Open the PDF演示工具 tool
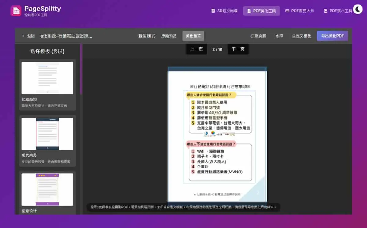Image resolution: width=367 pixels, height=228 pixels. 338,11
